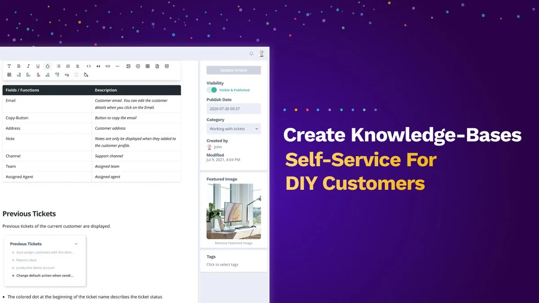The width and height of the screenshot is (539, 303).
Task: Click the modified date Jul 9, 2021
Action: (223, 160)
